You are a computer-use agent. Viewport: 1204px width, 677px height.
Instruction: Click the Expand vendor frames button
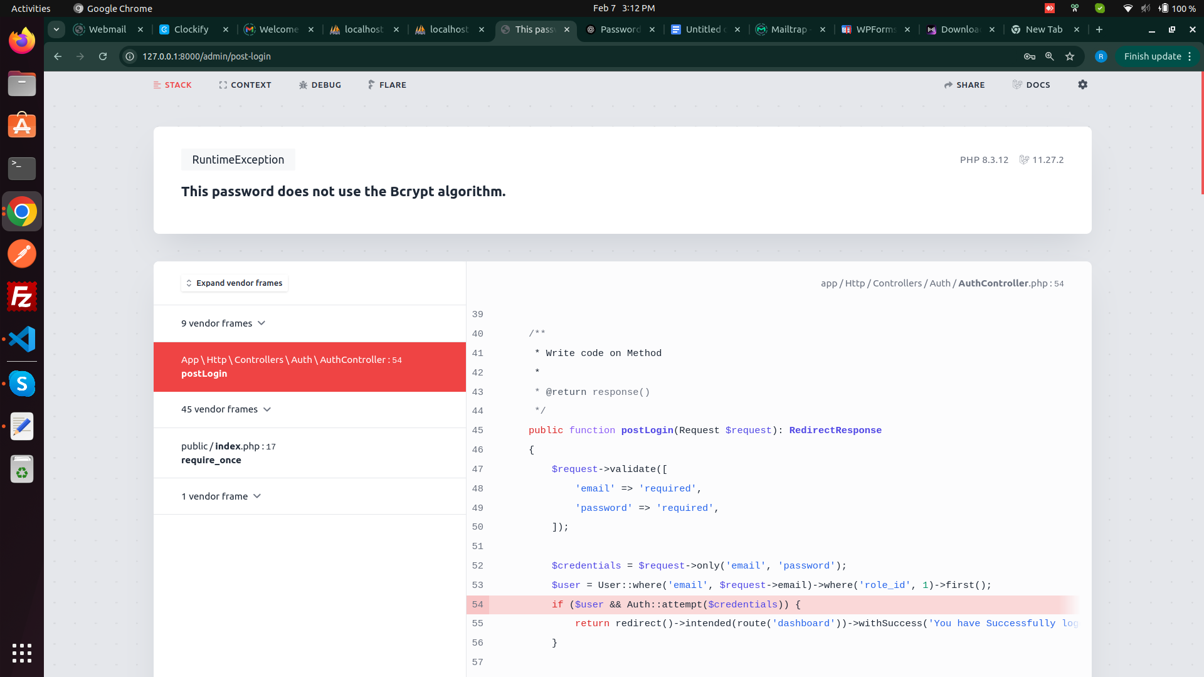(x=234, y=283)
